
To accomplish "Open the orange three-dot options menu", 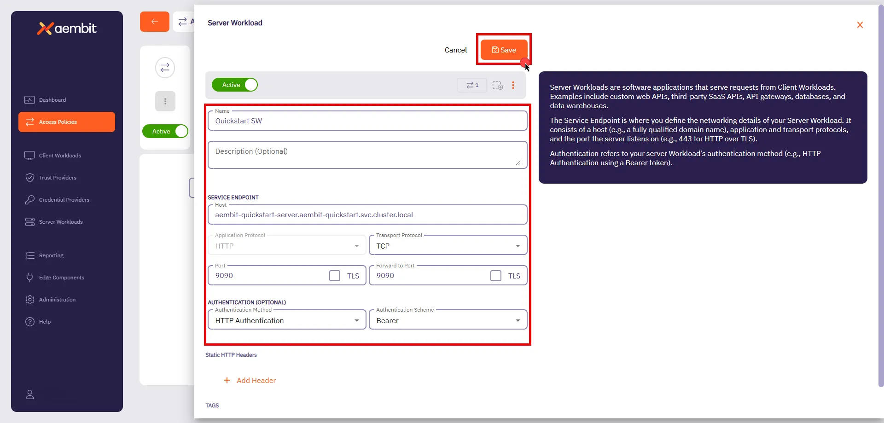I will coord(513,85).
